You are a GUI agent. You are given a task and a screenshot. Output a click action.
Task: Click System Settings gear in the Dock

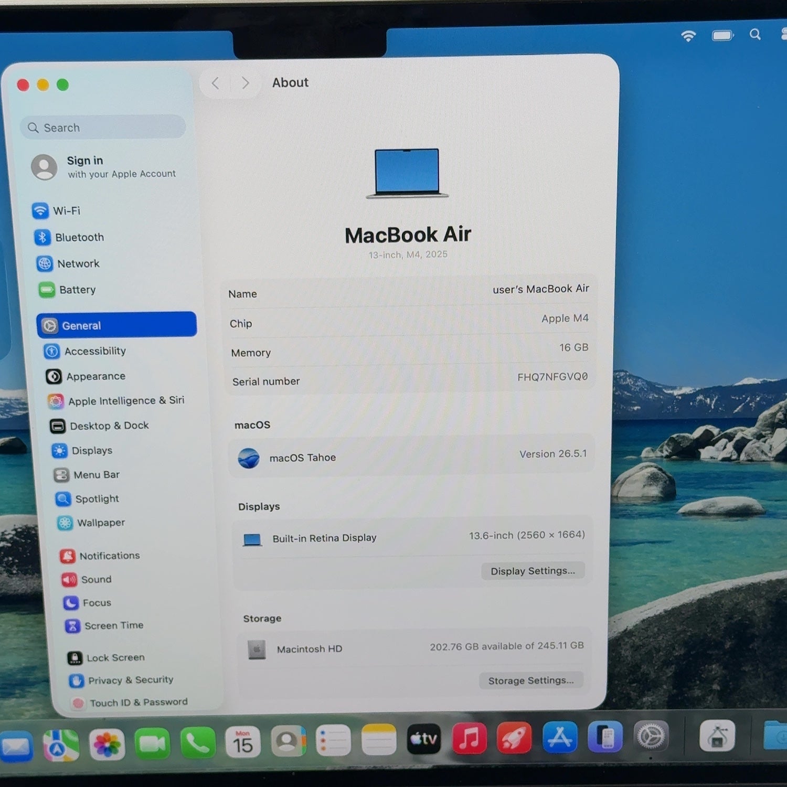point(651,736)
